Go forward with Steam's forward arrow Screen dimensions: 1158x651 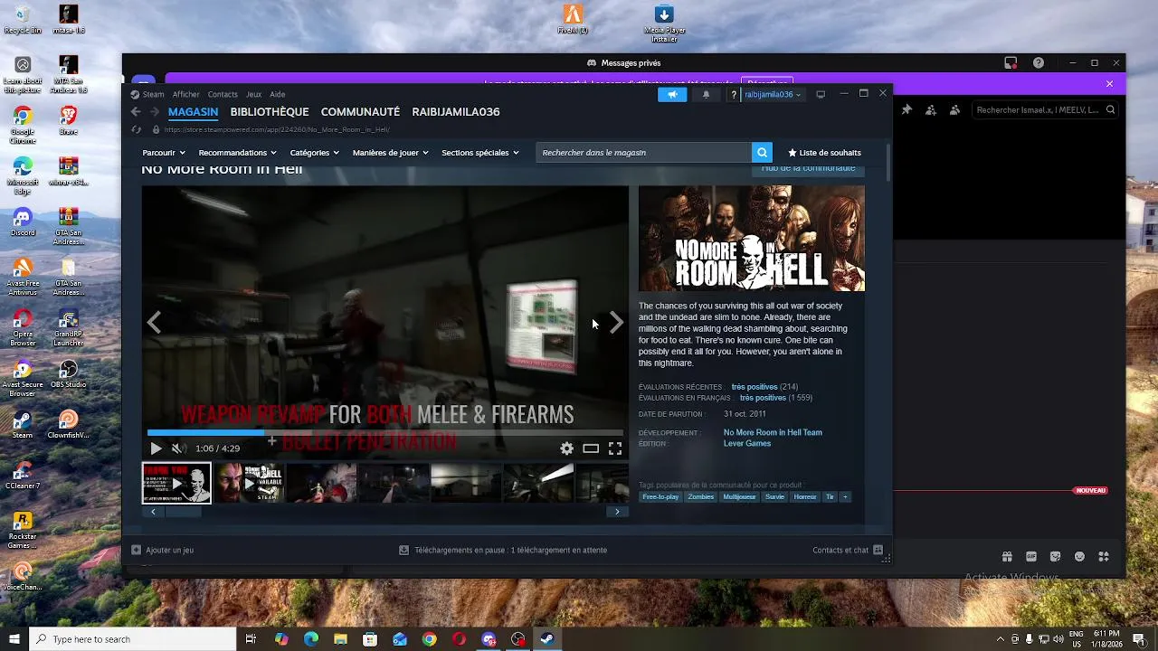point(155,112)
